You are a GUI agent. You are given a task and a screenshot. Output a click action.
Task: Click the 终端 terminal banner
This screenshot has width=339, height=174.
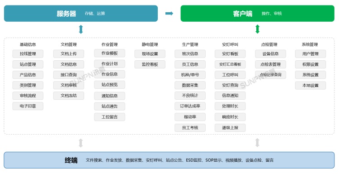169,160
